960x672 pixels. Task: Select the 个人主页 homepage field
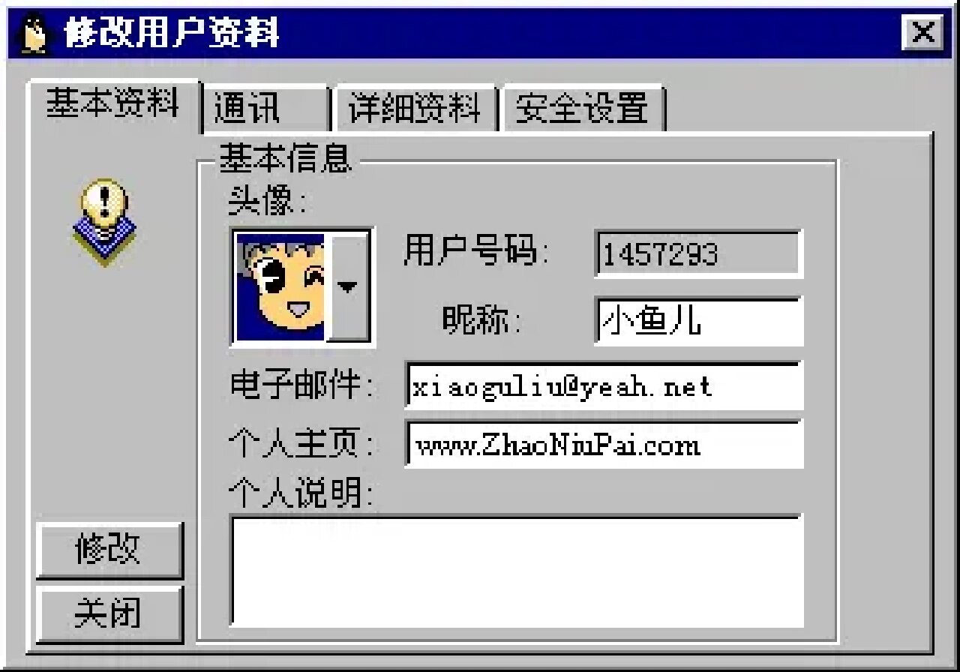pyautogui.click(x=604, y=444)
